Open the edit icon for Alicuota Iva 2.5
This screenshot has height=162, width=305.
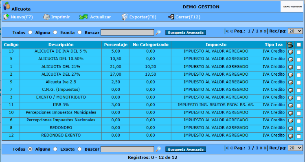(291, 83)
